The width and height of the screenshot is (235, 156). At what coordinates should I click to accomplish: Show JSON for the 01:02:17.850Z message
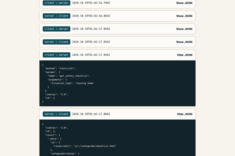pos(184,29)
